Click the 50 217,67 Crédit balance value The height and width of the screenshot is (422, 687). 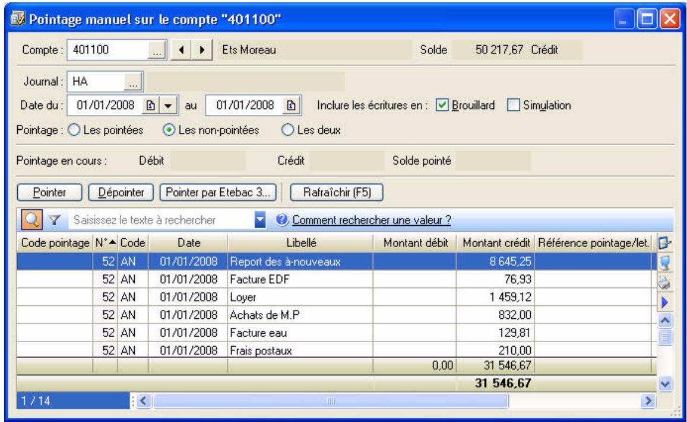[517, 50]
